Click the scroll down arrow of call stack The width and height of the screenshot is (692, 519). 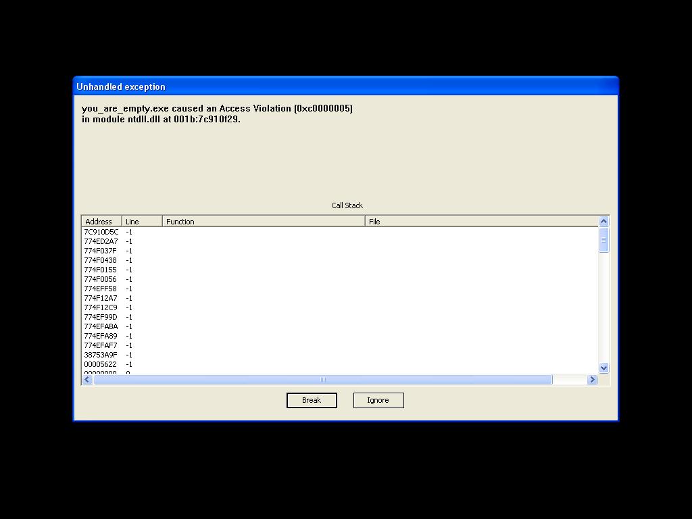click(x=603, y=368)
